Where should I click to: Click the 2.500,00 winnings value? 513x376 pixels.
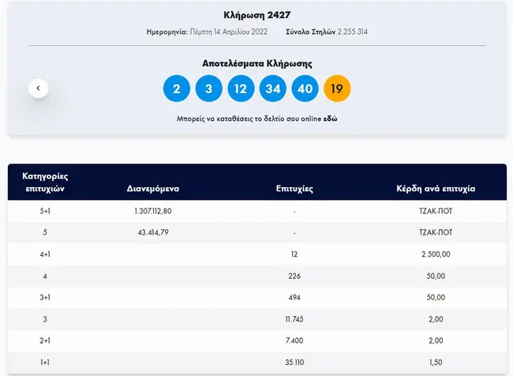436,254
